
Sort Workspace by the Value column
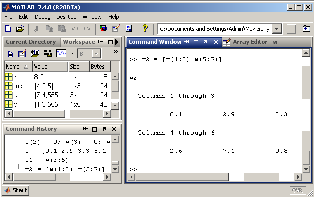coord(50,67)
